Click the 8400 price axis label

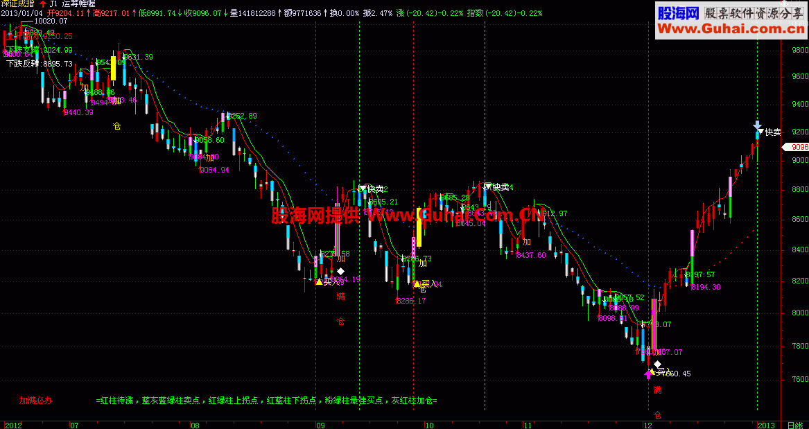tap(800, 250)
